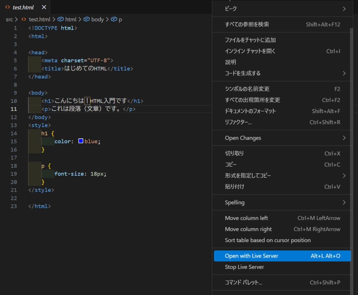Image resolution: width=358 pixels, height=295 pixels.
Task: Expand the ピーク submenu arrow
Action: point(344,9)
